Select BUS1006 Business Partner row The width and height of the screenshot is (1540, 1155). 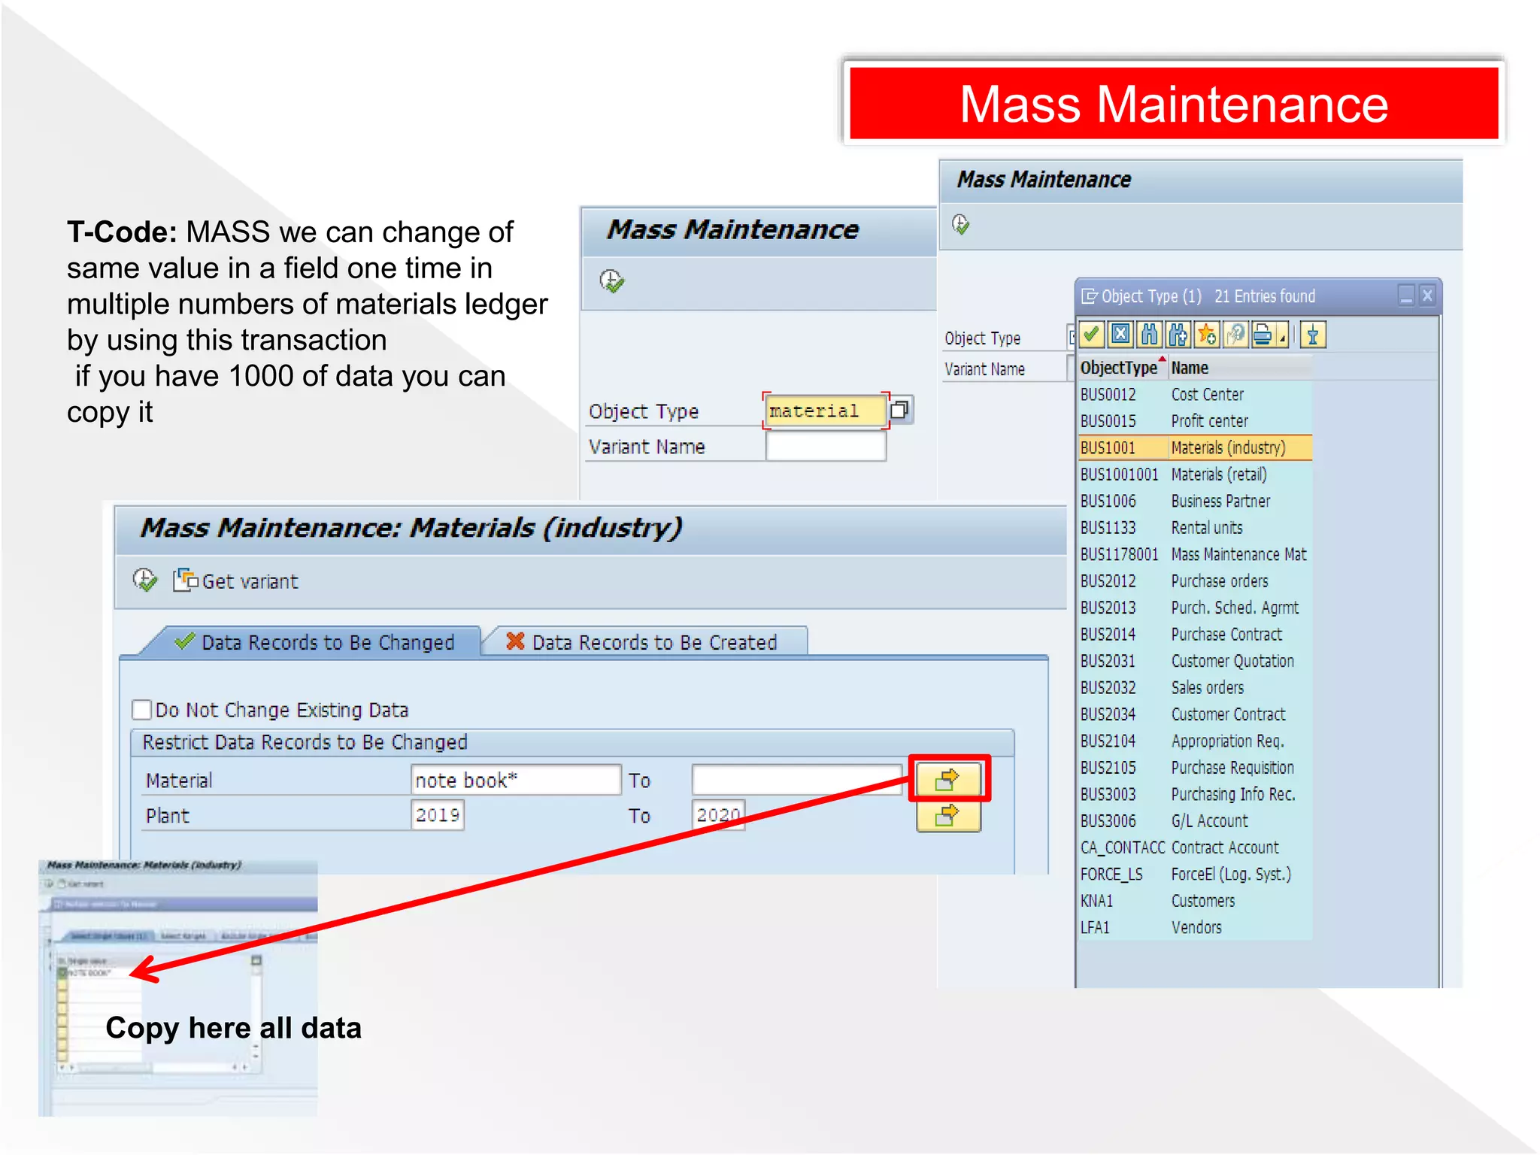pos(1195,501)
